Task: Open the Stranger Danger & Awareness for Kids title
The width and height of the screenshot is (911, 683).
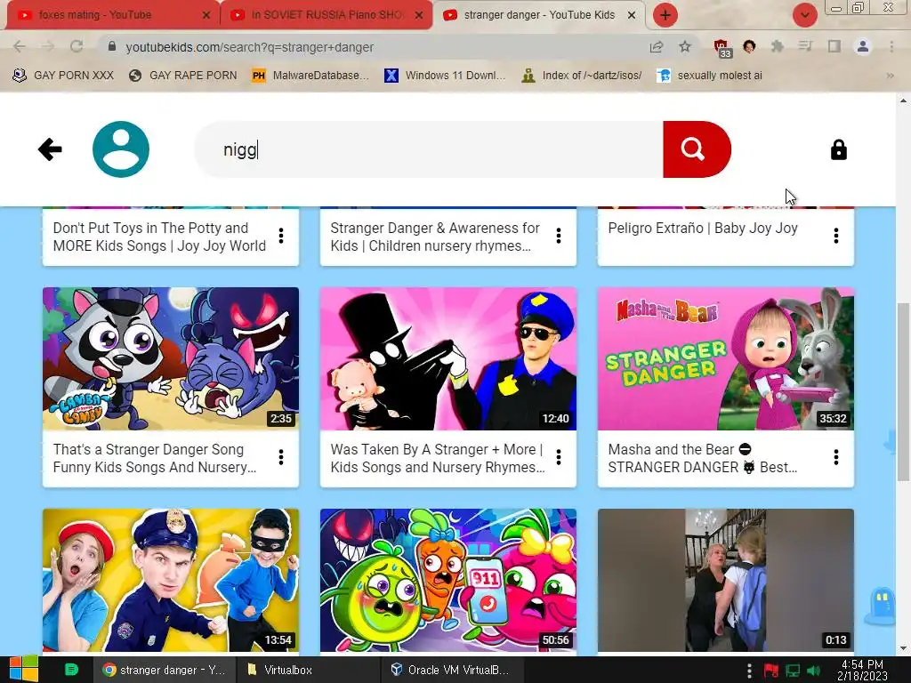Action: pyautogui.click(x=434, y=237)
